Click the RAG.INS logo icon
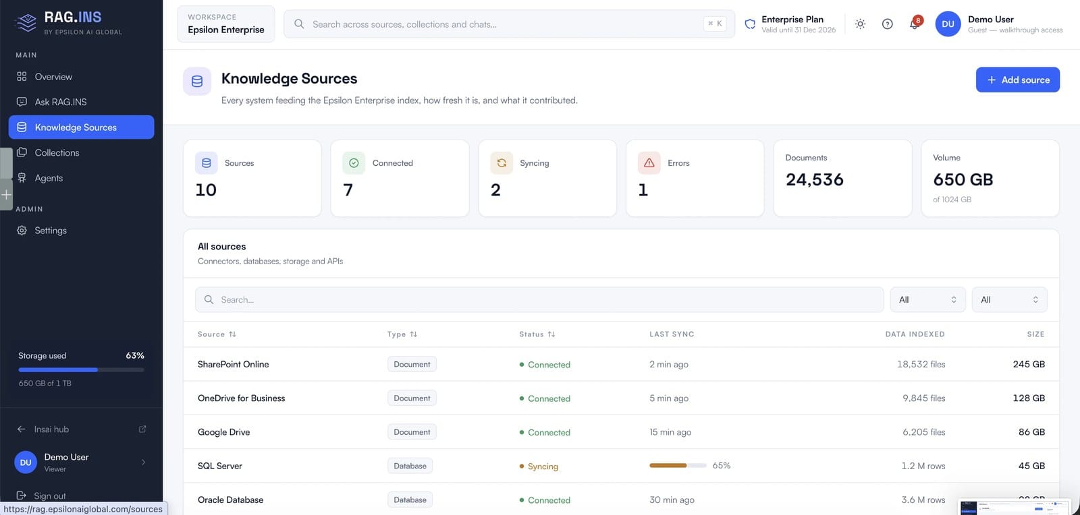The height and width of the screenshot is (515, 1080). (x=26, y=23)
